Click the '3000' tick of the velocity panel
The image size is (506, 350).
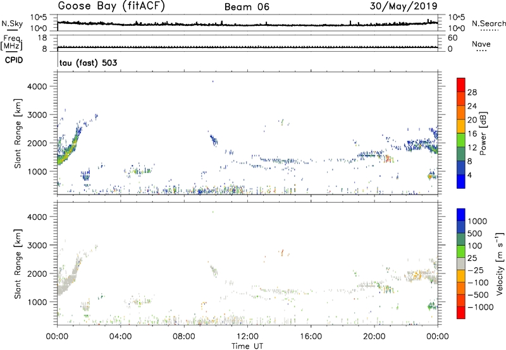click(x=37, y=245)
